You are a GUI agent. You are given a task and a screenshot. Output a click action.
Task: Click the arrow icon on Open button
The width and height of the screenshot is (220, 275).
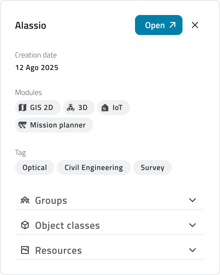(172, 25)
